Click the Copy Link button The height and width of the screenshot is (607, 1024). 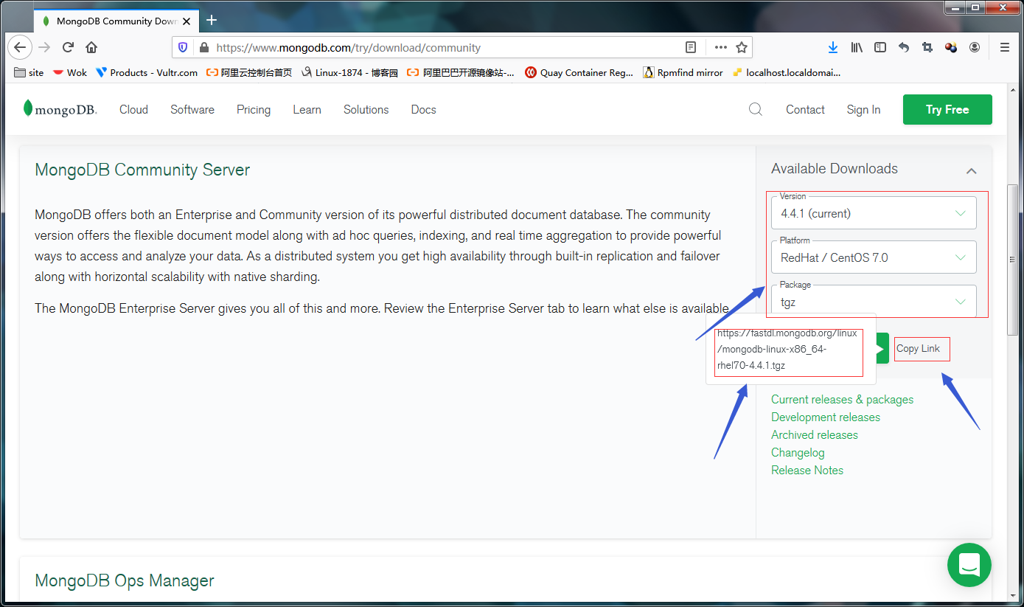coord(918,348)
